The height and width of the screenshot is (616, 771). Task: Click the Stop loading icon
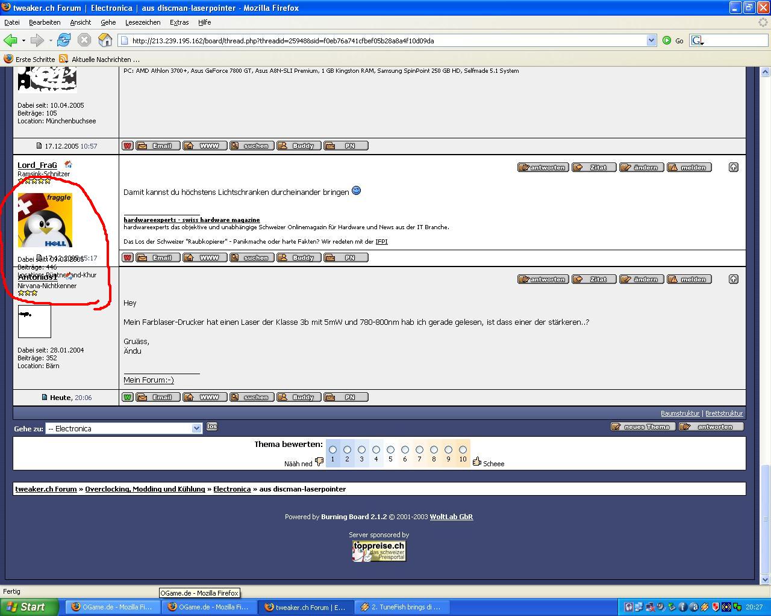84,40
